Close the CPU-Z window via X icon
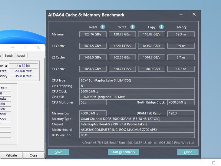The height and width of the screenshot is (166, 221). (x=39, y=48)
